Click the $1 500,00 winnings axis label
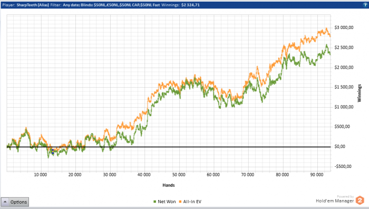369x209 pixels. click(x=344, y=87)
